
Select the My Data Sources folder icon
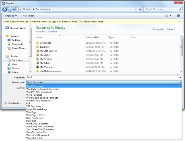click(x=37, y=51)
